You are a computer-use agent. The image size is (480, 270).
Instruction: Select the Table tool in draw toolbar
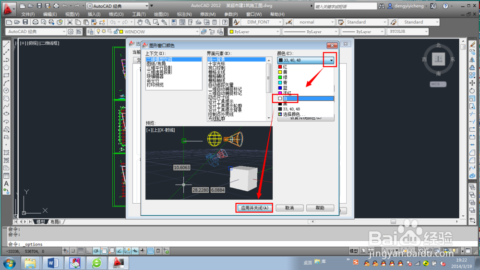(6, 176)
